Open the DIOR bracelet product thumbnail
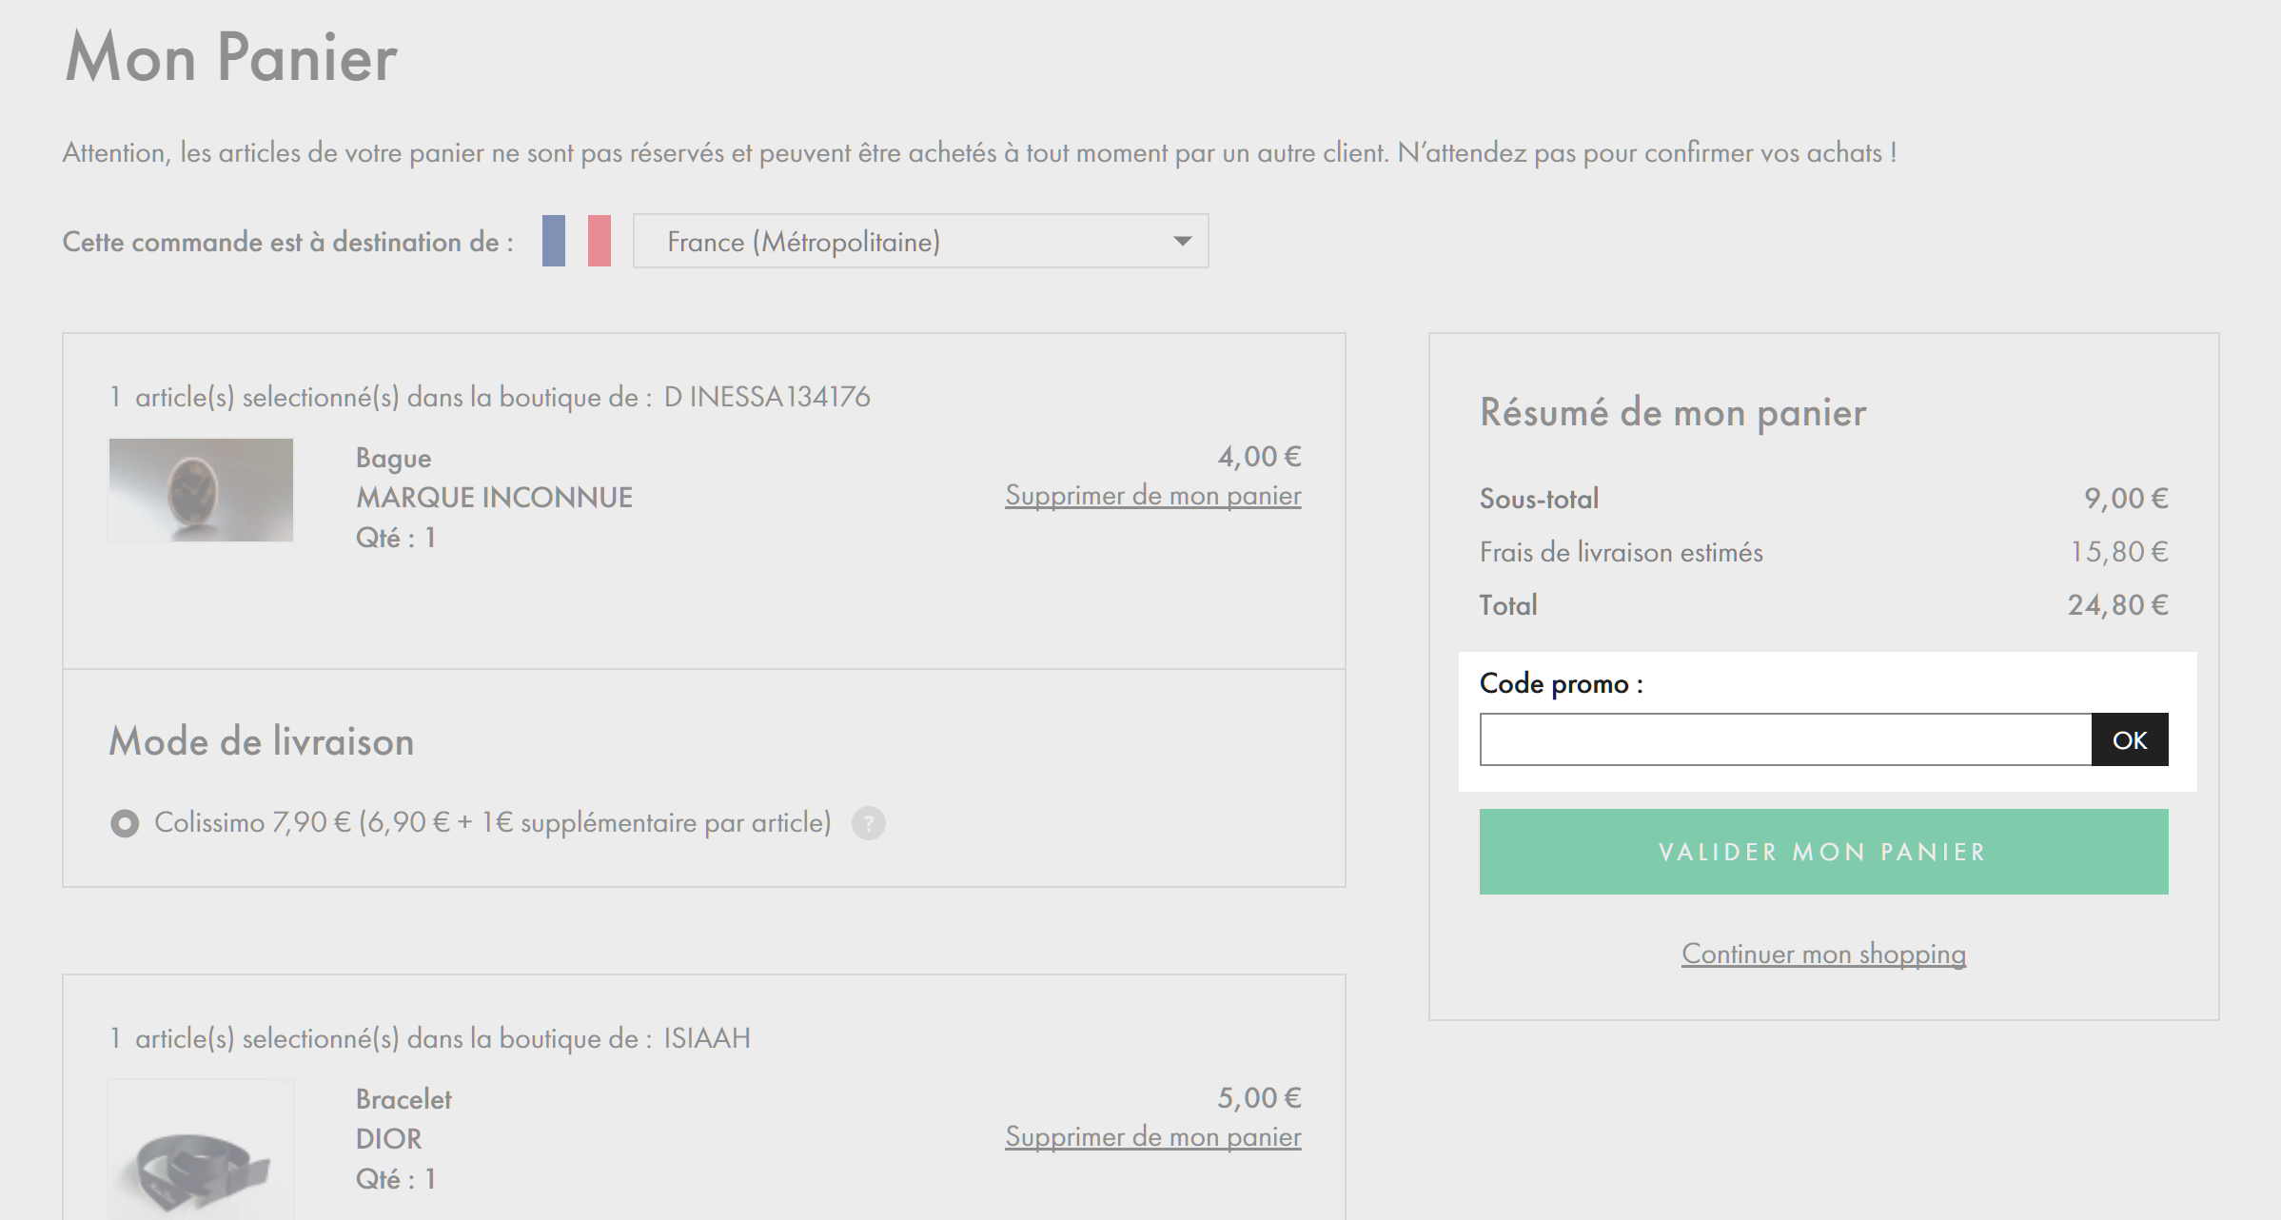Screen dimensions: 2281x1220 201,1150
